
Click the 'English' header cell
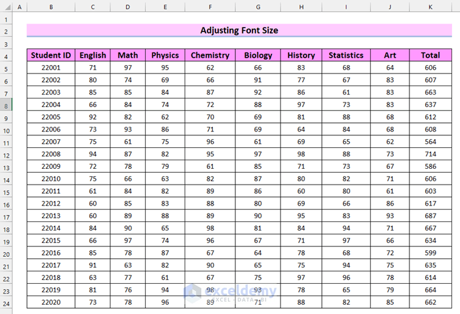(93, 55)
